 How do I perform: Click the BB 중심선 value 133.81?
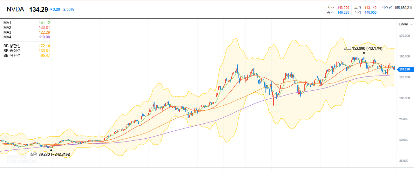[x=44, y=51]
